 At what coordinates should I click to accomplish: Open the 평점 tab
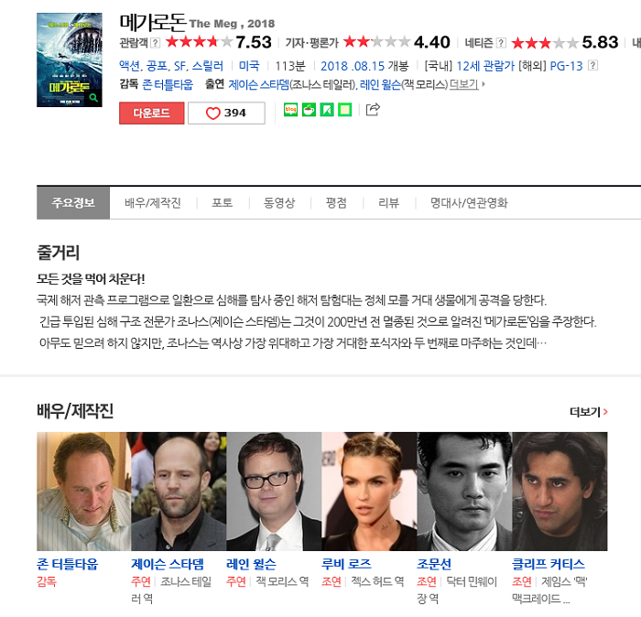(336, 202)
